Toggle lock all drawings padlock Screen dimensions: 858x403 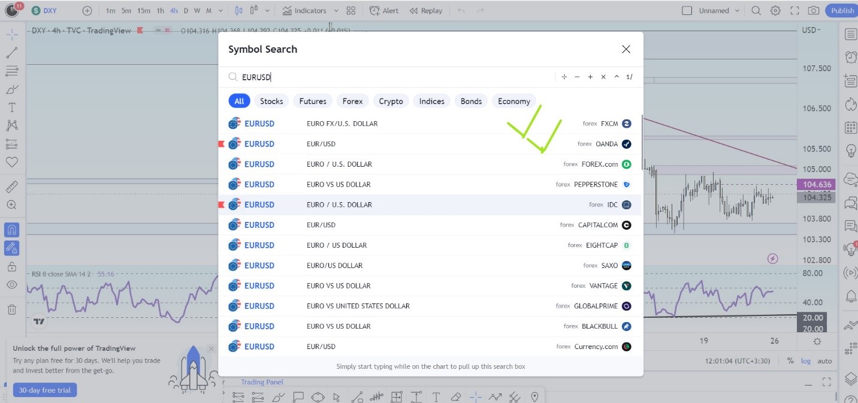(11, 267)
